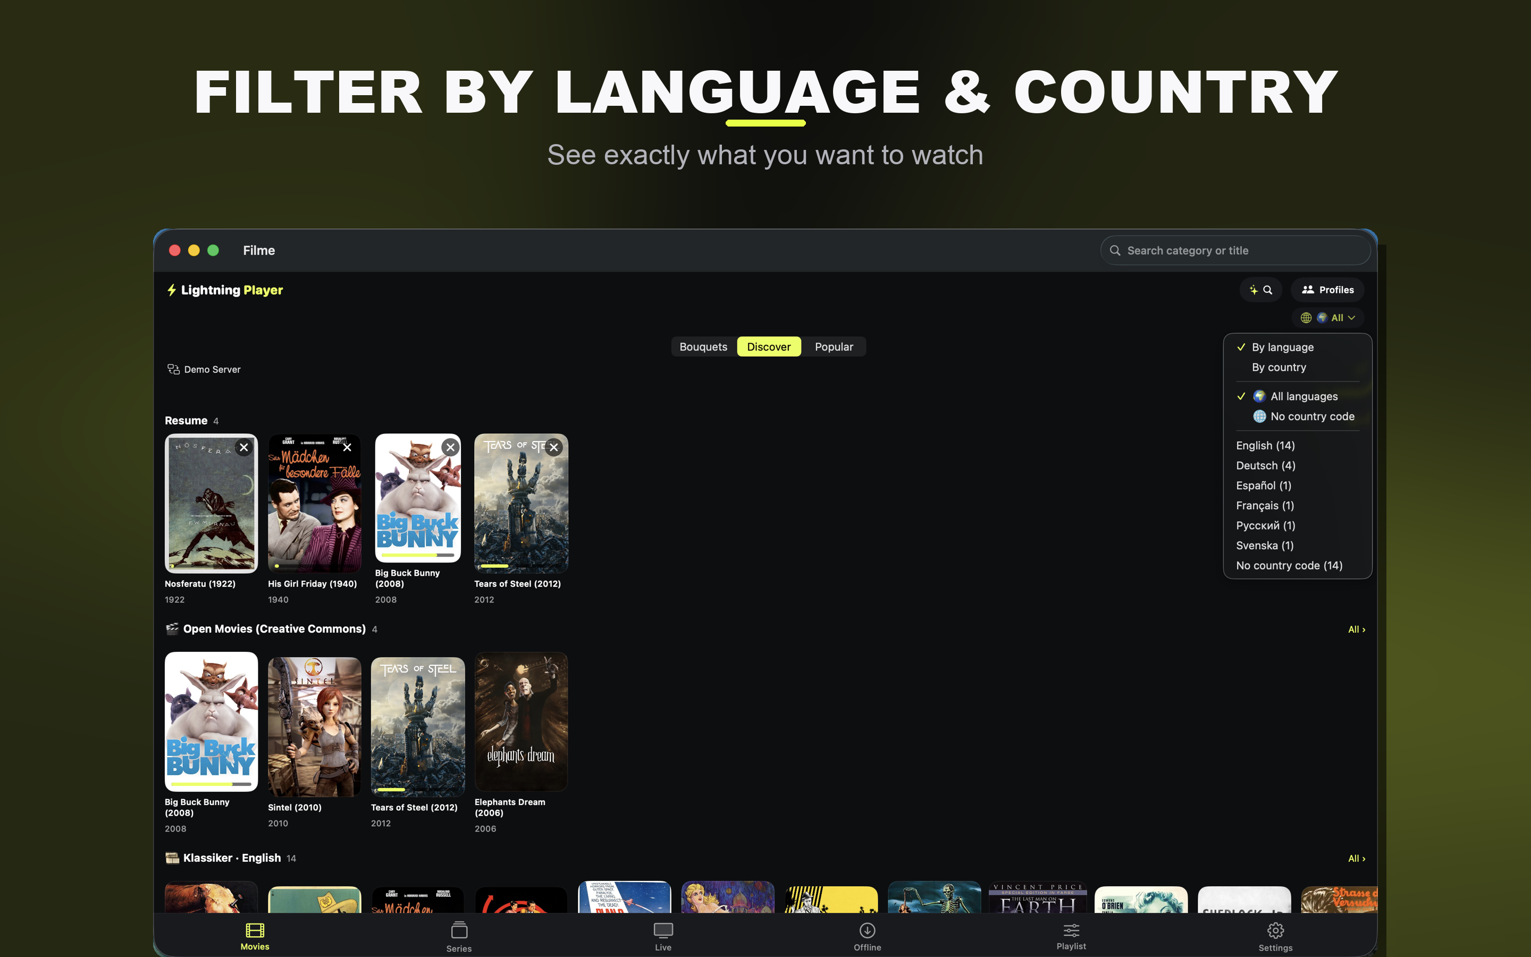Open the Series section icon

pos(459,930)
